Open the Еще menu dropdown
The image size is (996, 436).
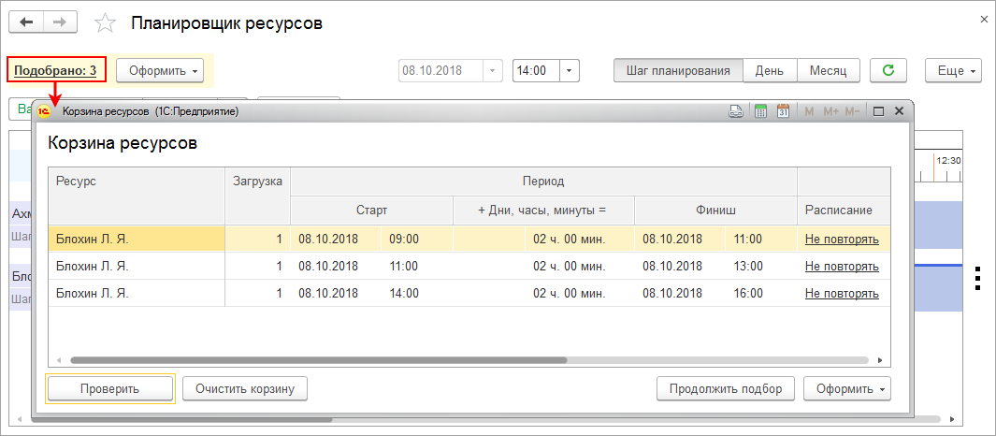coord(953,70)
